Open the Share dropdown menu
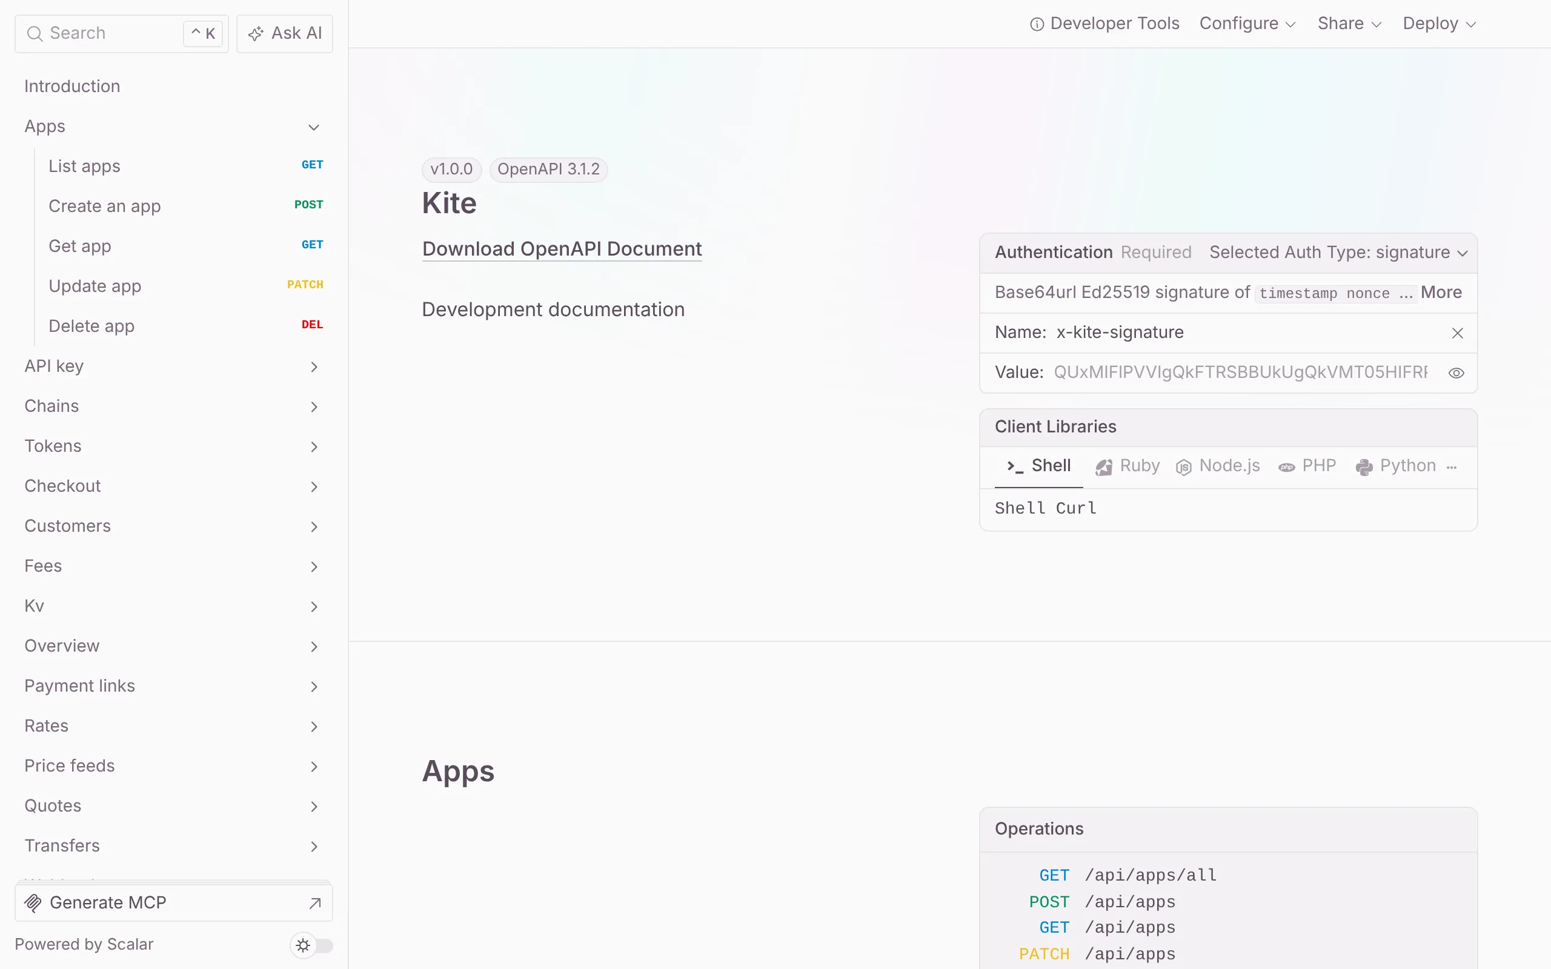The height and width of the screenshot is (969, 1551). point(1349,24)
